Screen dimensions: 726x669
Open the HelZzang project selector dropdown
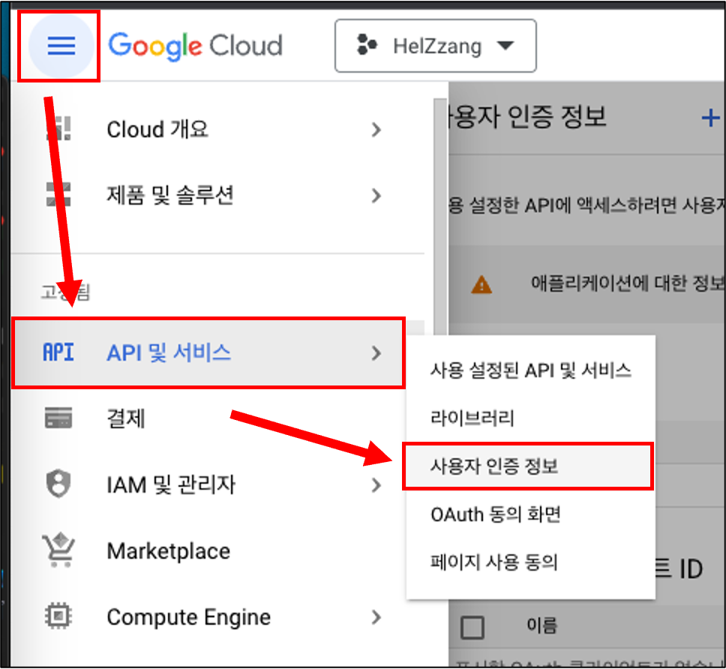click(x=436, y=46)
